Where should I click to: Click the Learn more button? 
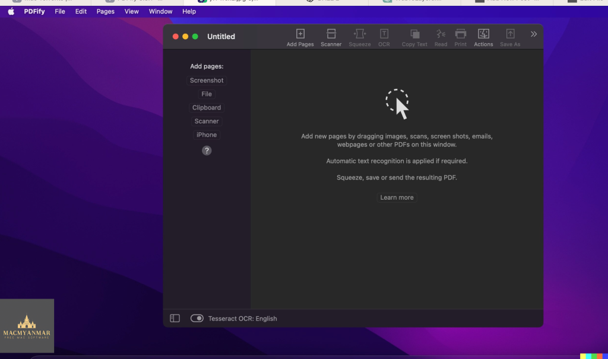[x=397, y=197]
